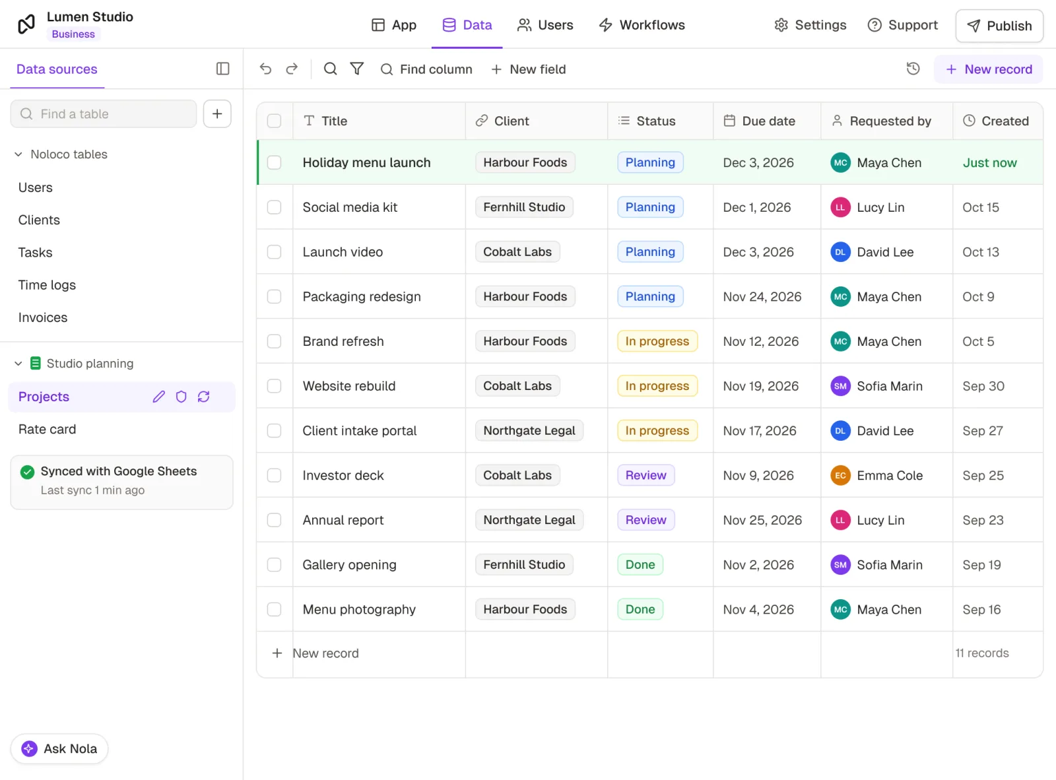Image resolution: width=1056 pixels, height=780 pixels.
Task: Click the Status column list icon
Action: 624,121
